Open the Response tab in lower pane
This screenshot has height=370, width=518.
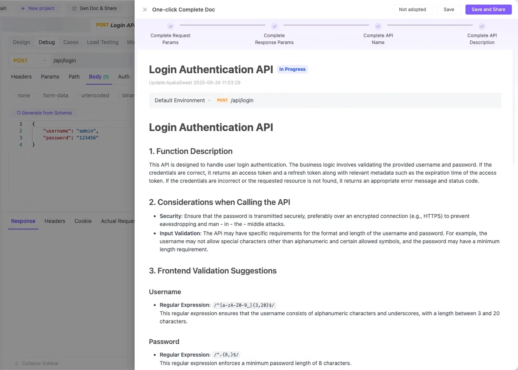tap(23, 221)
